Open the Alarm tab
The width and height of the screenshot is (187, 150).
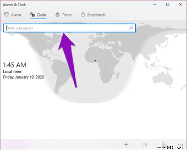tap(13, 15)
